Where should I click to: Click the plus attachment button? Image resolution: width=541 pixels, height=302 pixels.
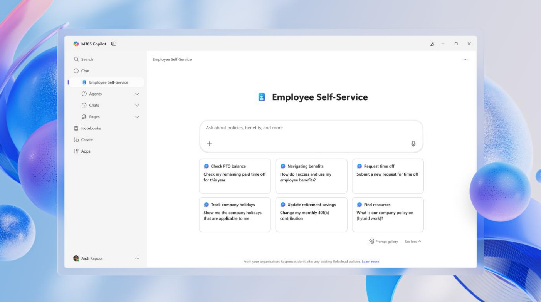pyautogui.click(x=209, y=144)
